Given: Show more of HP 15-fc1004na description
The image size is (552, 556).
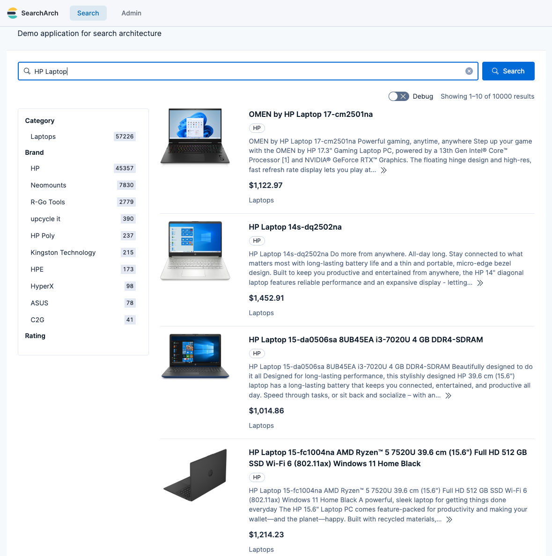Looking at the screenshot, I should coord(449,520).
